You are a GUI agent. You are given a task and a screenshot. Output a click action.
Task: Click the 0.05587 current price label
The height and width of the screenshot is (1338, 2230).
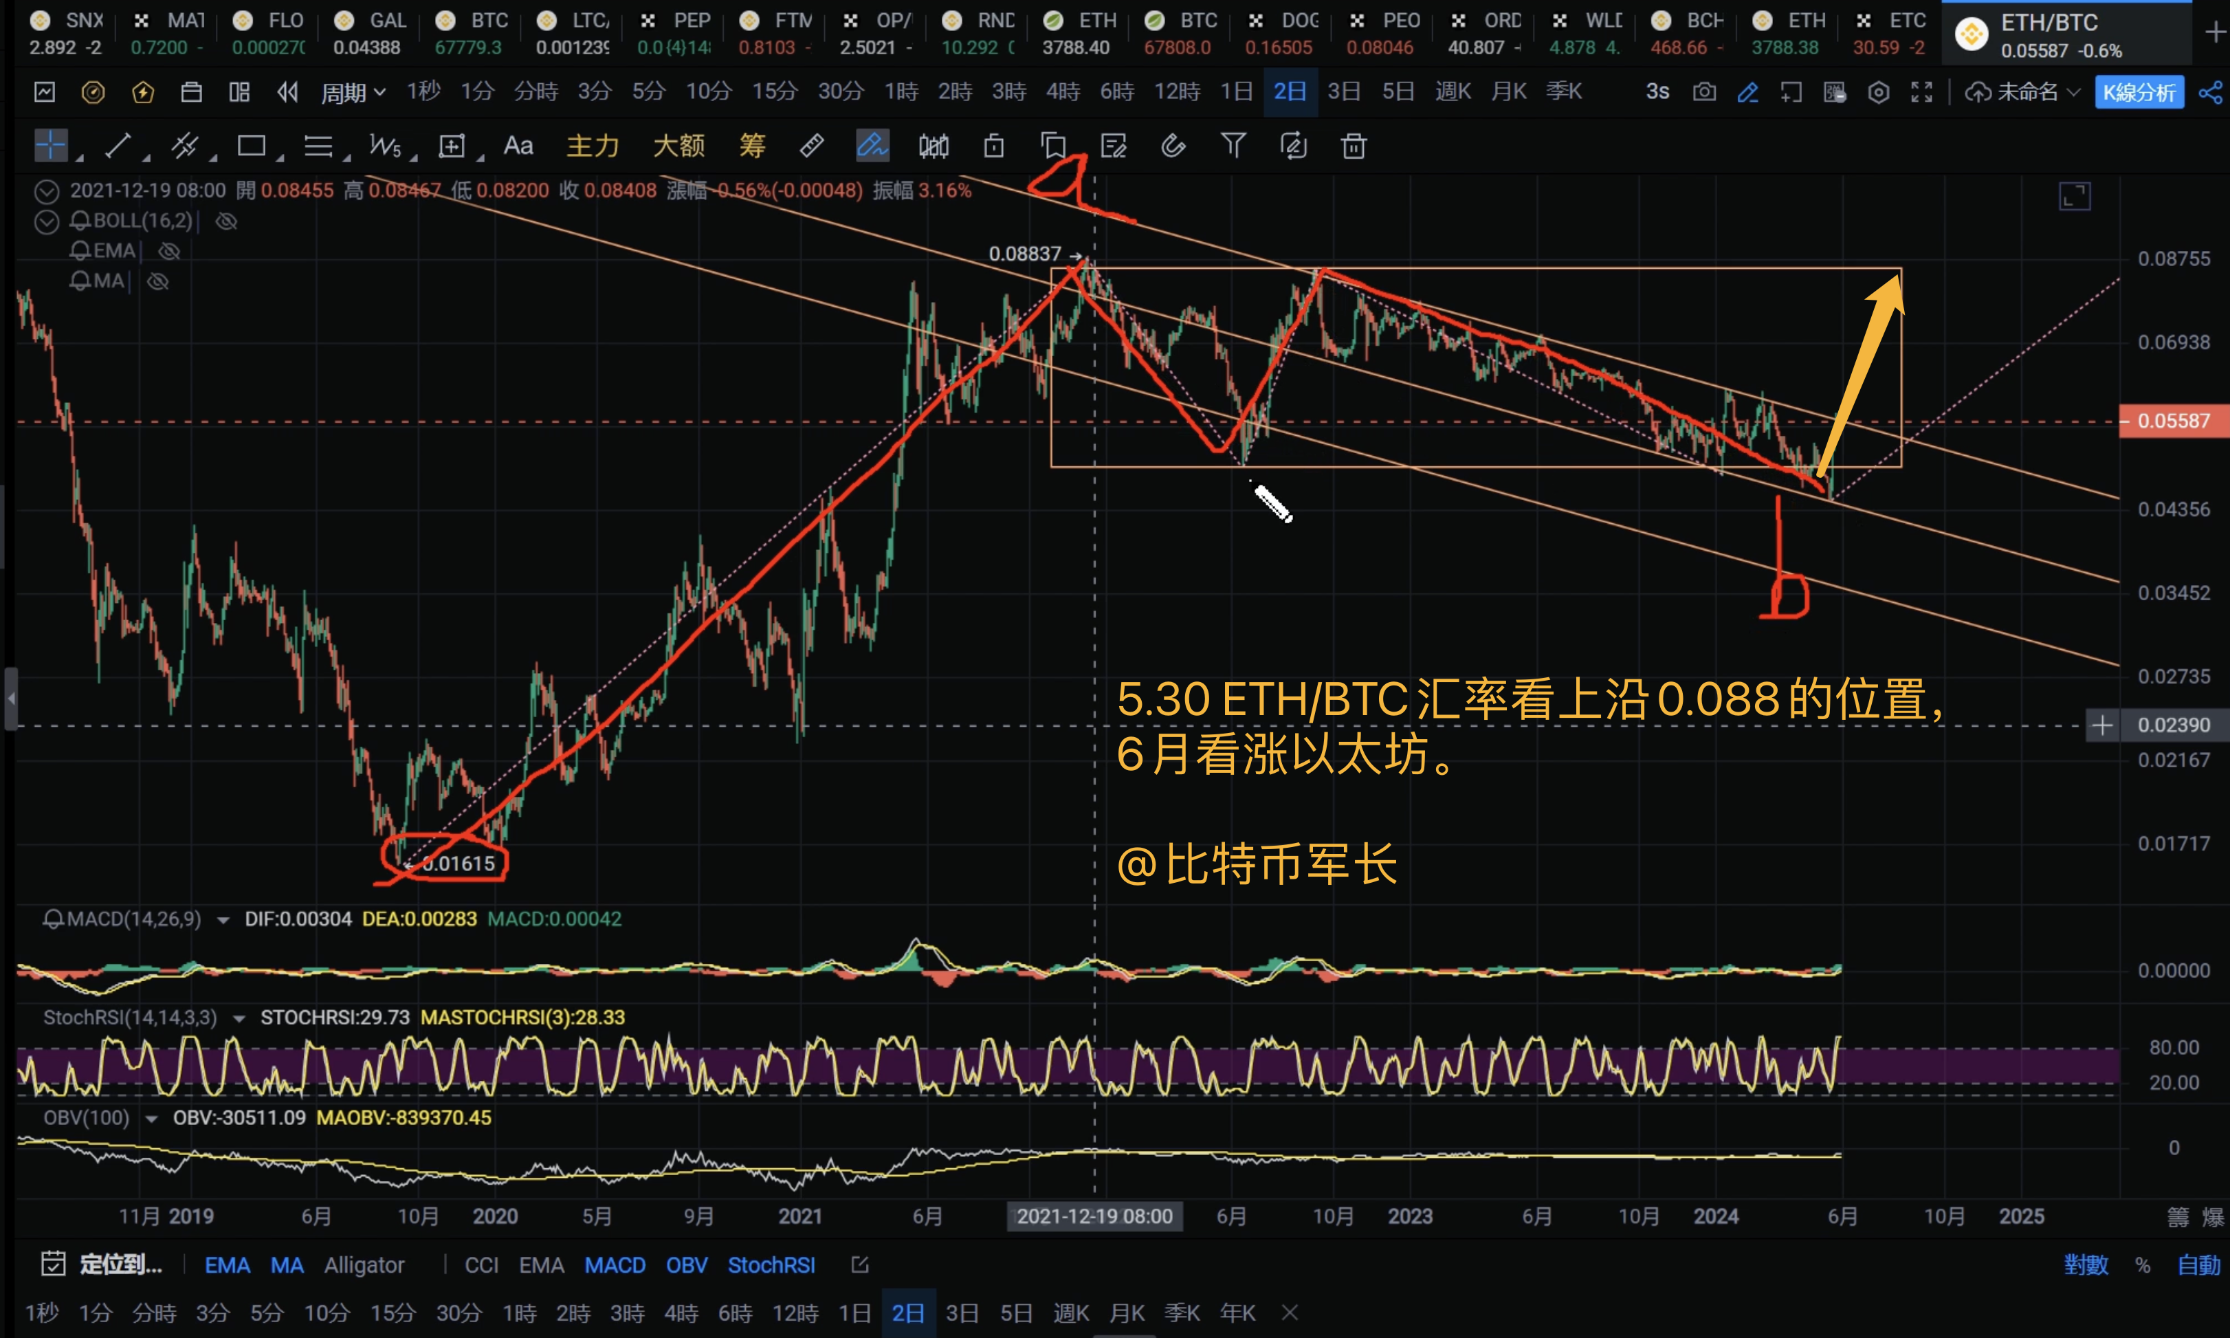pos(2173,421)
